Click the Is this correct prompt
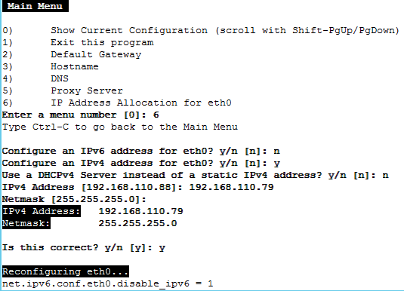The image size is (404, 291). point(84,247)
